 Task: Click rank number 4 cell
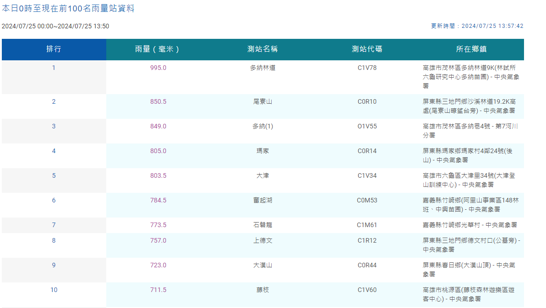click(x=54, y=156)
